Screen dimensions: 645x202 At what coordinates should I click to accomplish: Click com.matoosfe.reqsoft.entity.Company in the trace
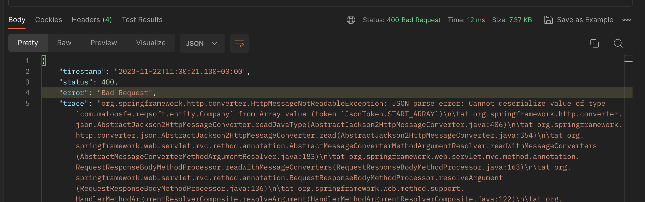tap(155, 114)
